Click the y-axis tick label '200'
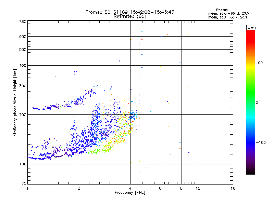 click(23, 115)
